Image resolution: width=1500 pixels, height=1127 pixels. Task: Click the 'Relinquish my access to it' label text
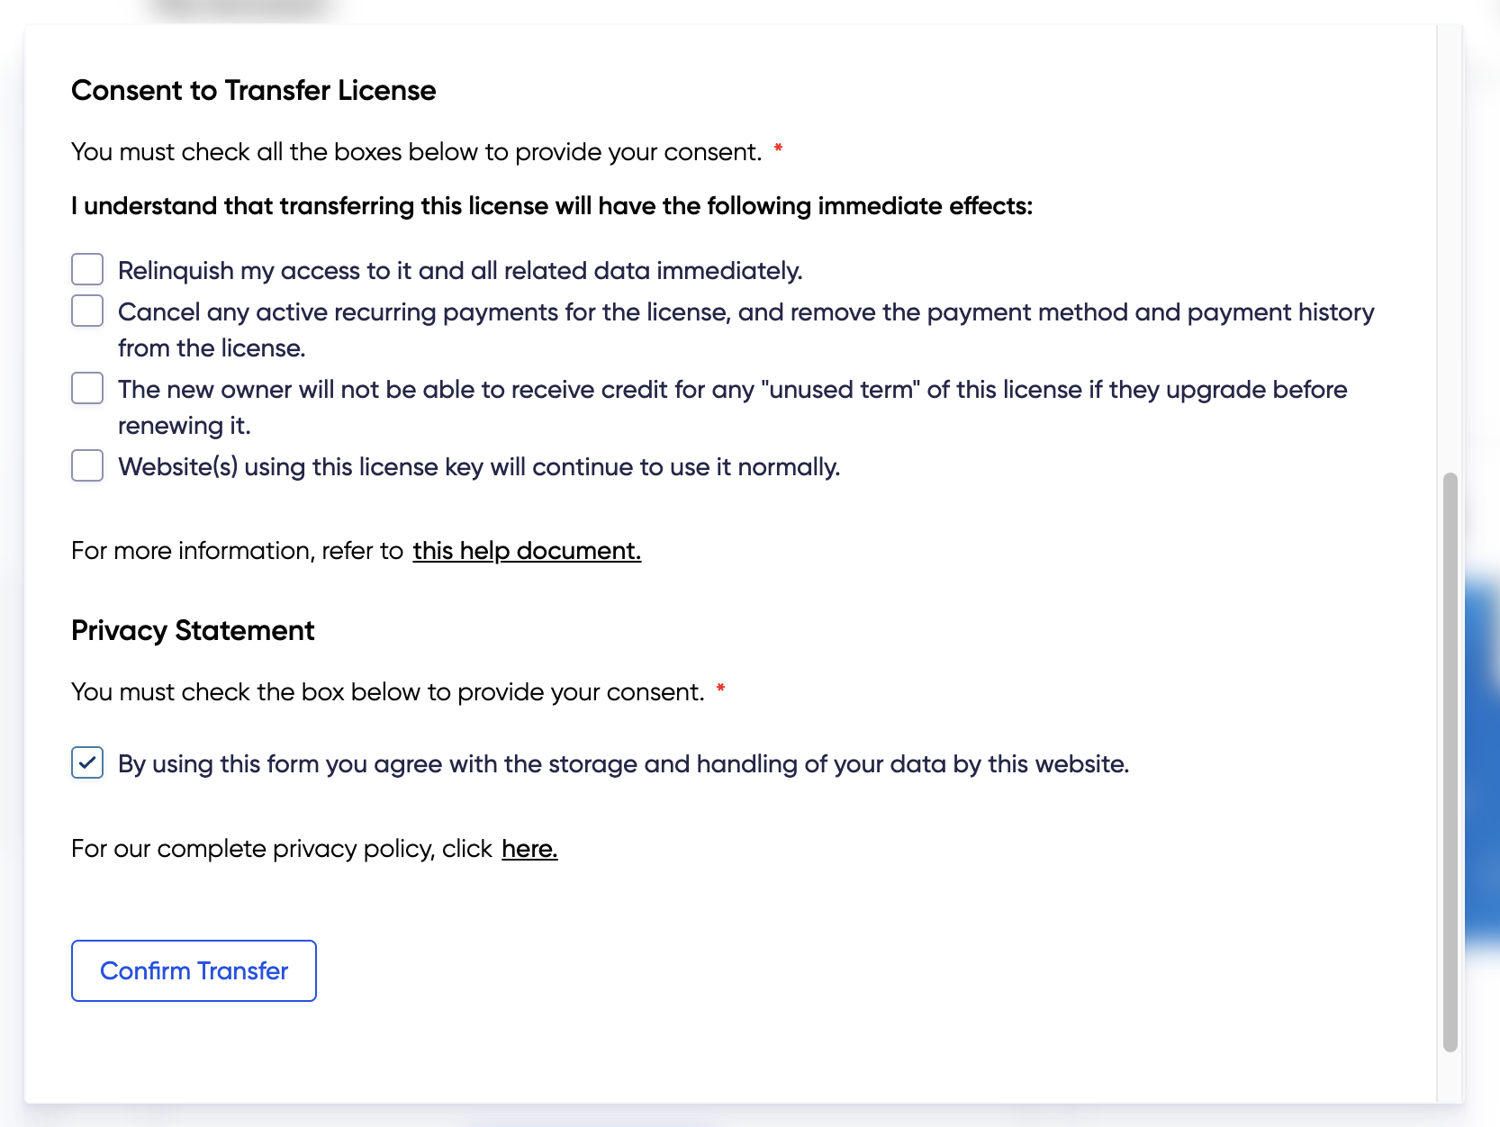tap(459, 271)
